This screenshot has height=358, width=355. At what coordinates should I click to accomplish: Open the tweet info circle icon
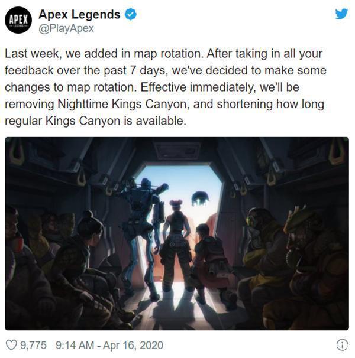point(342,344)
